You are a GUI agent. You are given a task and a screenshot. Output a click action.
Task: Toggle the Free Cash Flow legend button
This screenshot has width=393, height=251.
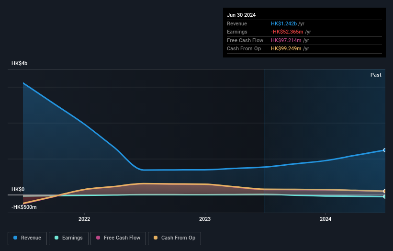(x=118, y=238)
